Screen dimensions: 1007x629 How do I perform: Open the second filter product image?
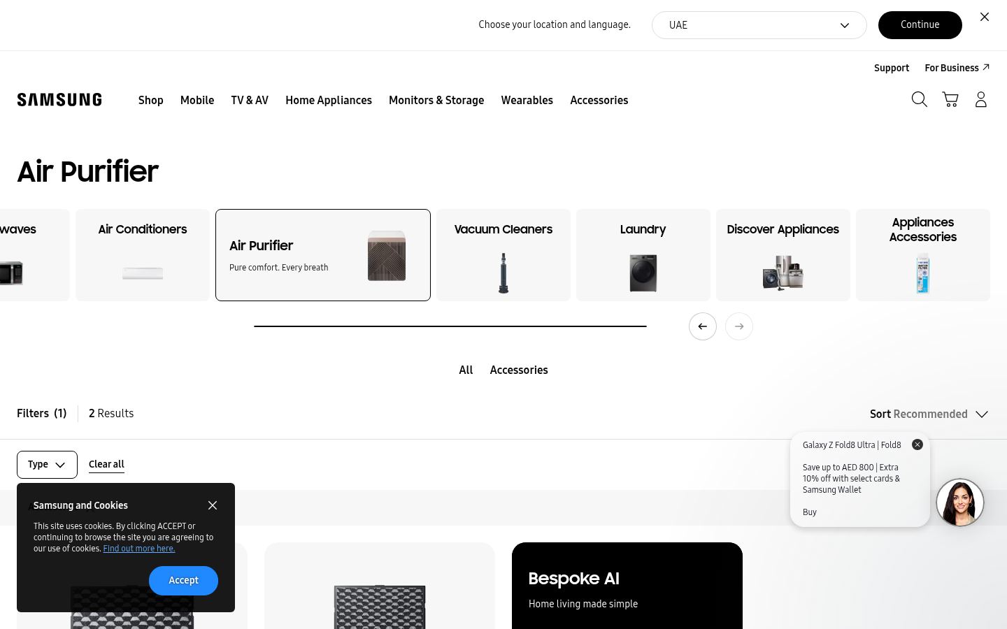[380, 607]
